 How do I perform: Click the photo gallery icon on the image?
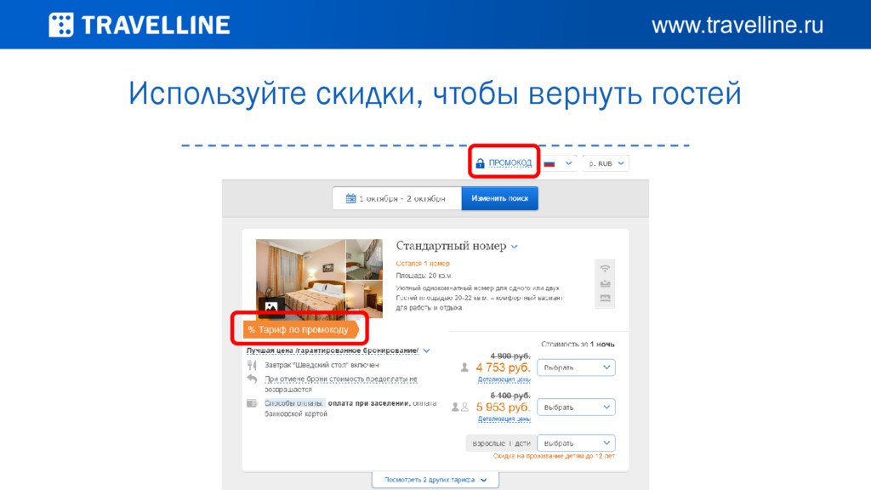(271, 306)
